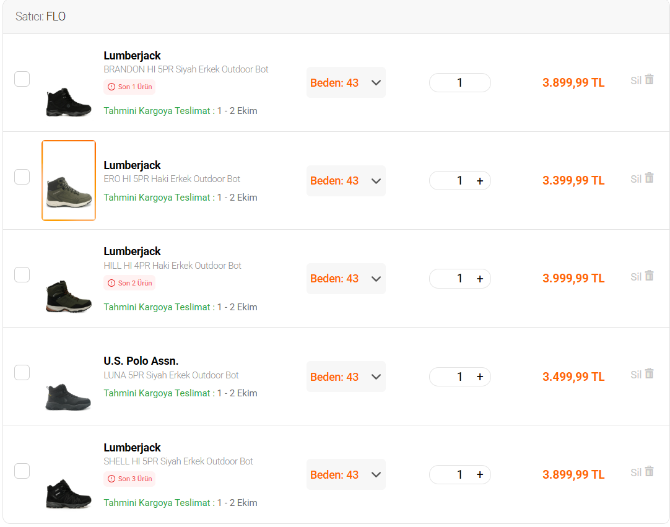
Task: Increase quantity of ERO HI 5PR boot
Action: tap(480, 181)
